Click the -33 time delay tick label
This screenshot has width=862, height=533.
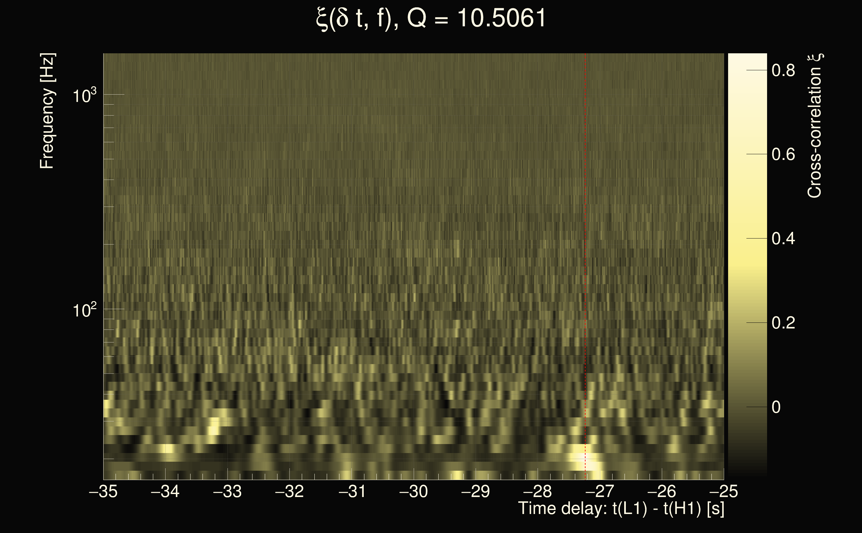[x=227, y=491]
